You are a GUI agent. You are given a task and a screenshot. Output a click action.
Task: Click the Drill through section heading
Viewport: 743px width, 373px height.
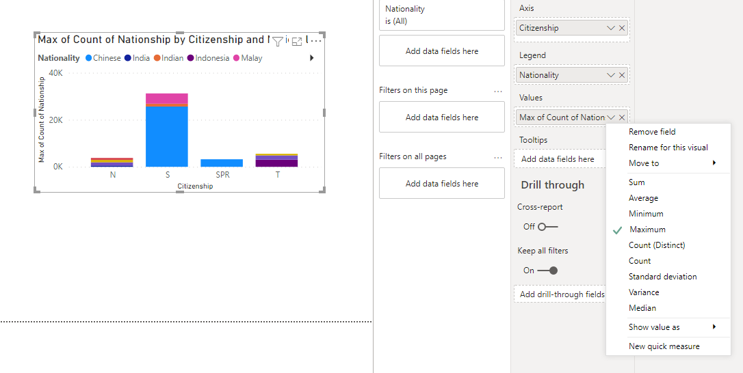[x=553, y=185]
